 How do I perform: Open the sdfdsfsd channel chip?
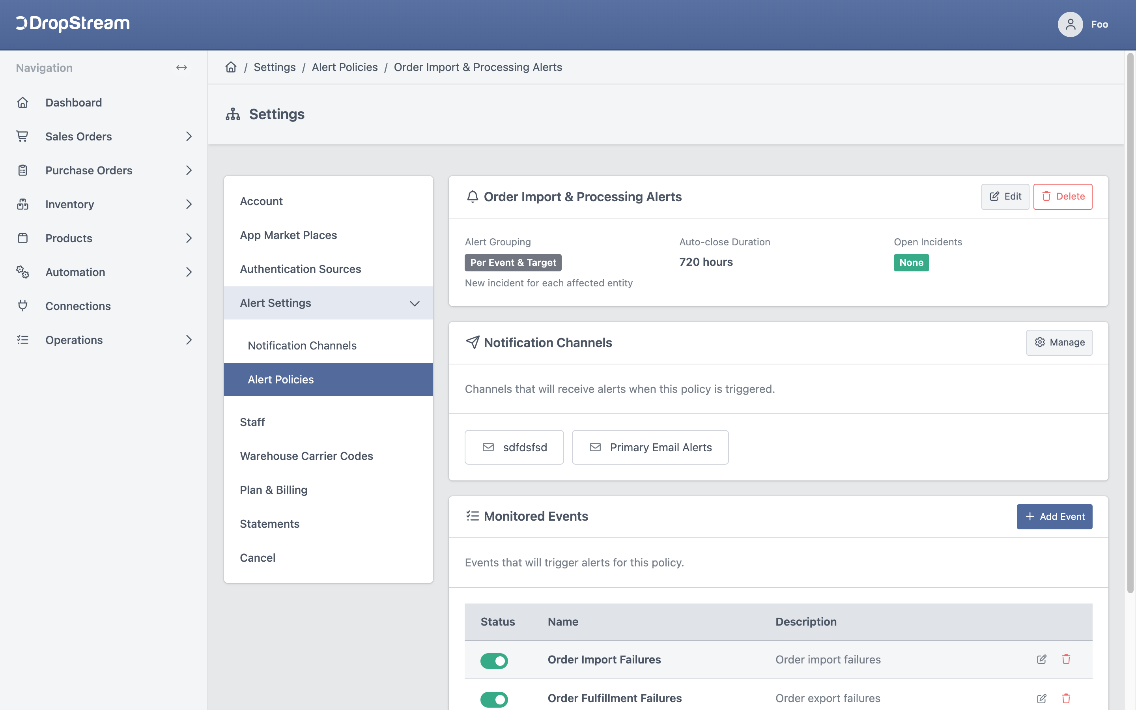(514, 447)
